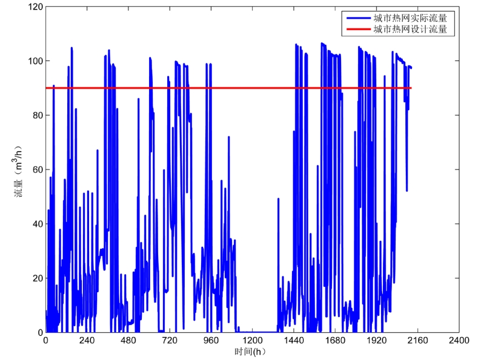Click x-axis tick label 2400
478x360 pixels.
[459, 341]
